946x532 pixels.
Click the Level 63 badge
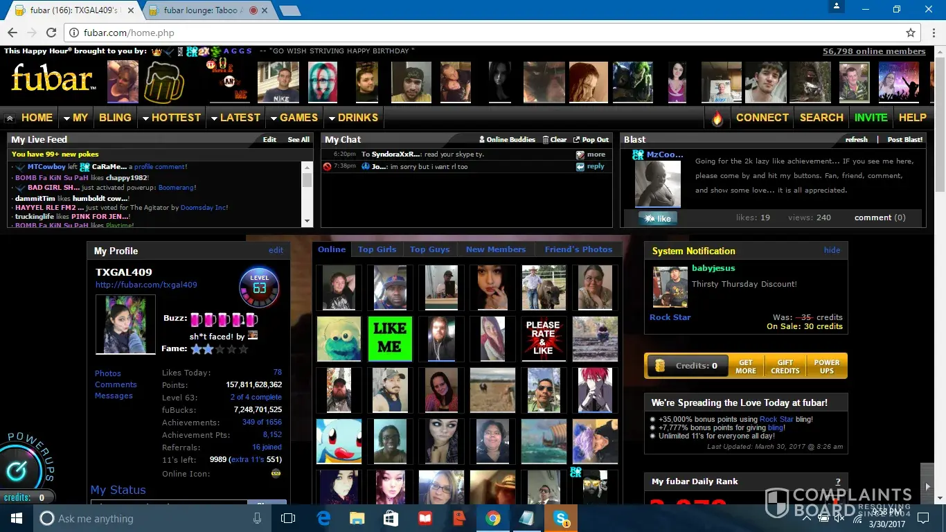pyautogui.click(x=260, y=287)
